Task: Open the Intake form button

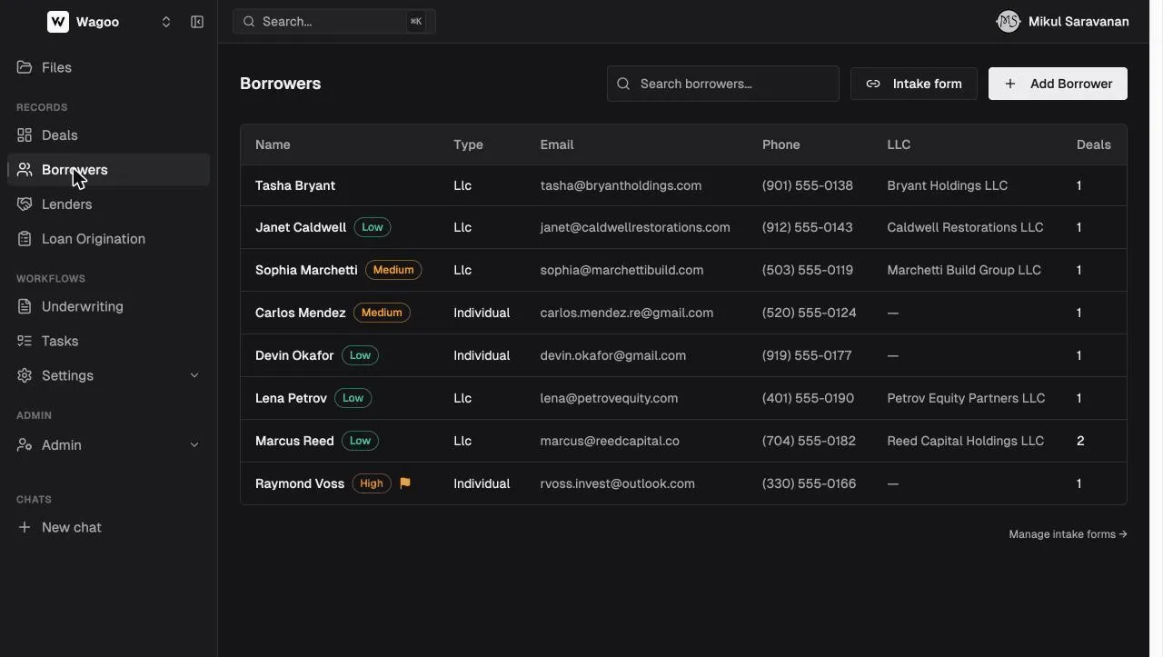Action: [913, 84]
